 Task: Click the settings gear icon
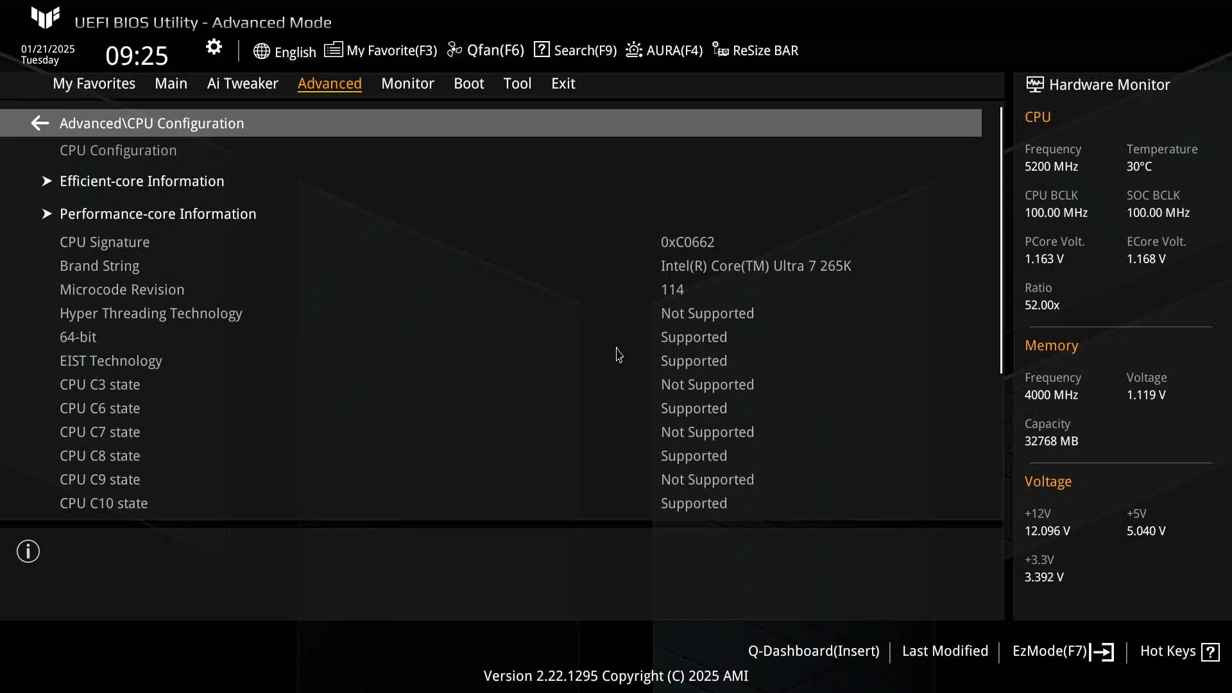[x=214, y=47]
